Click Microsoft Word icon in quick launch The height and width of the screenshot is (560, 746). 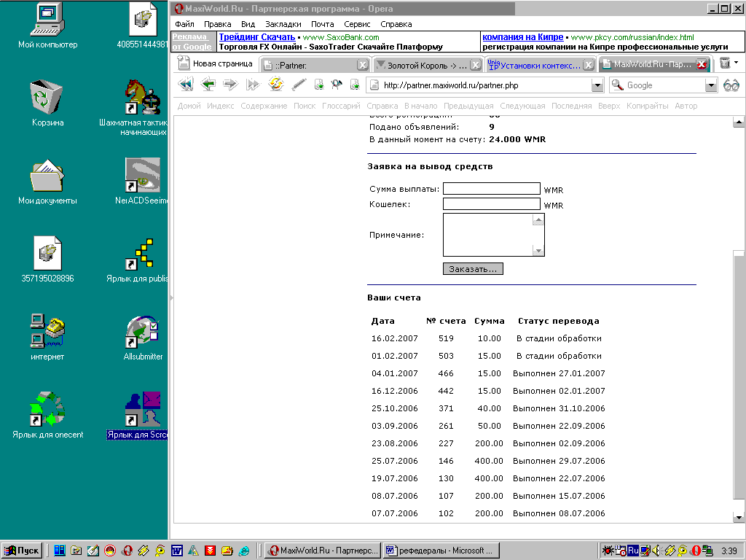(x=176, y=551)
